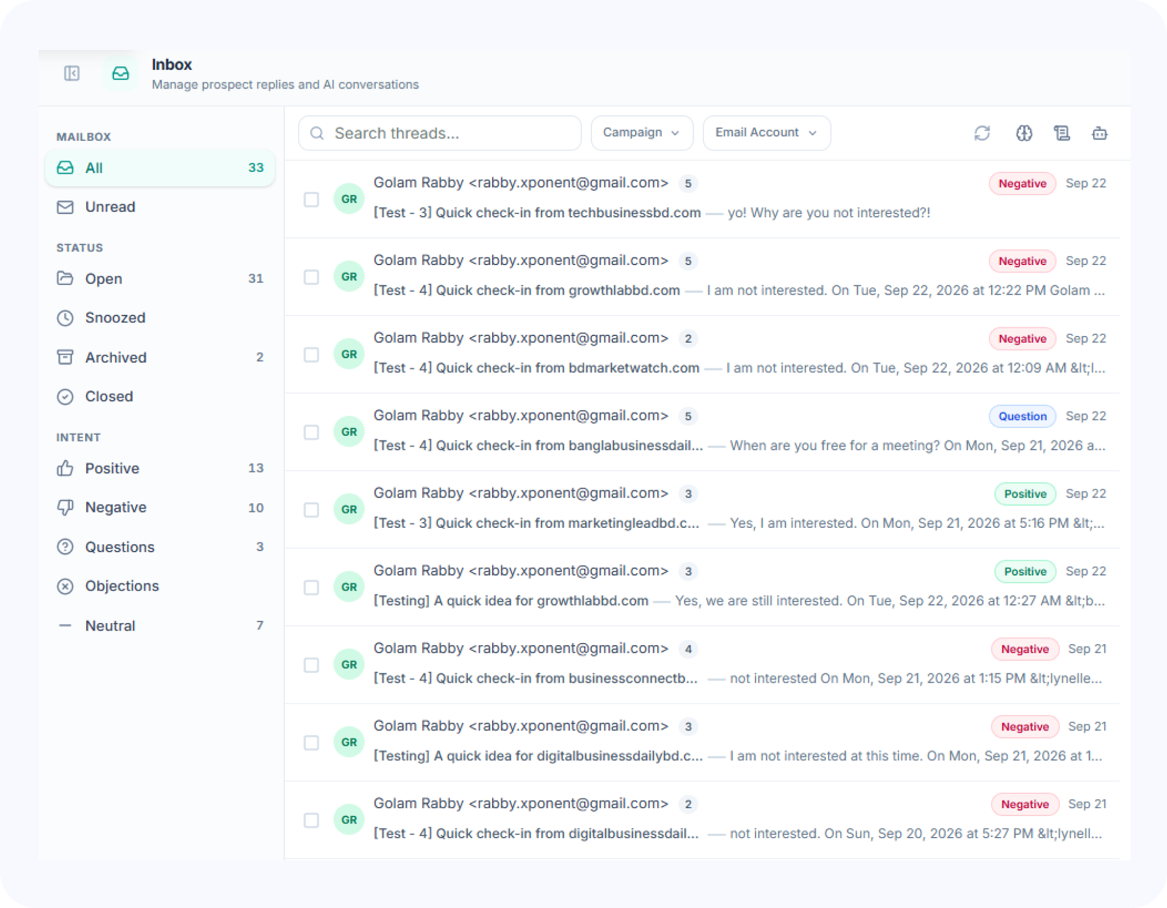Open the Campaign filter dropdown

point(641,133)
